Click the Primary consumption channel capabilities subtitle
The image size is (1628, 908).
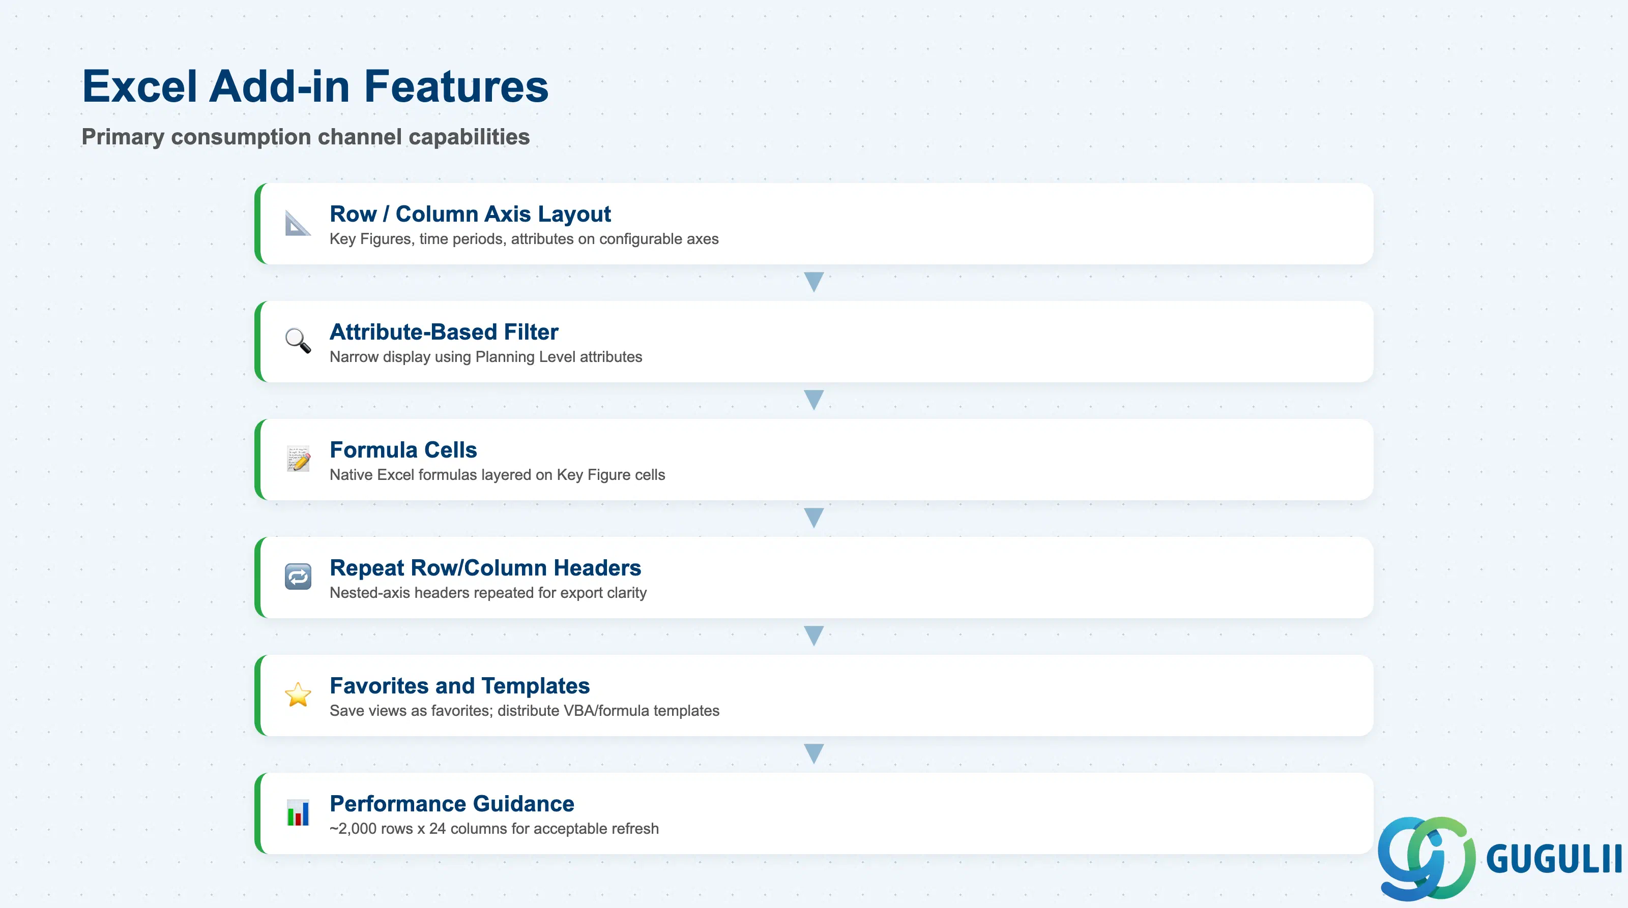[x=306, y=137]
